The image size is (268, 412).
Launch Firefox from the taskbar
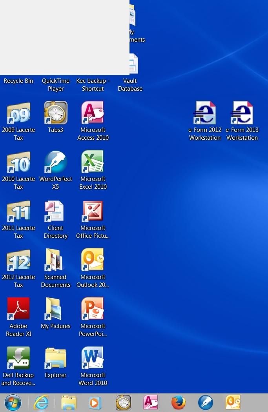(x=179, y=403)
